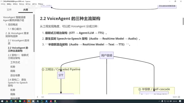Viewport: 184px width, 103px height.
Task: Click 半级联 / Half-cascade group label
Action: click(x=154, y=89)
